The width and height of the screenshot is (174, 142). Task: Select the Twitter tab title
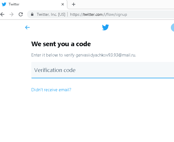pos(14,4)
